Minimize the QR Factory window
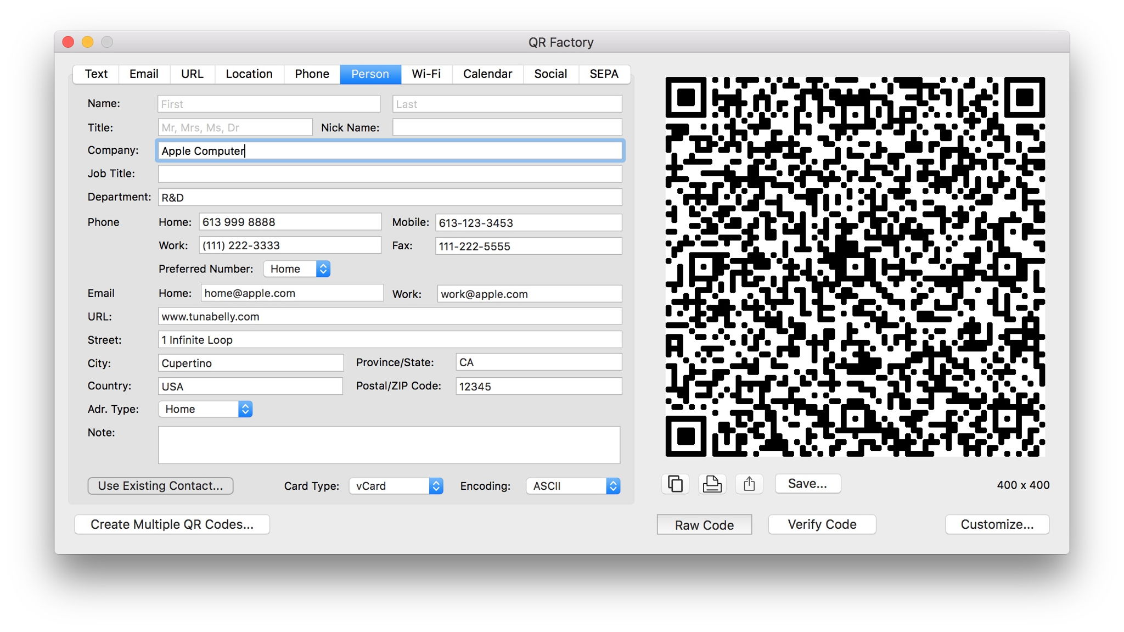Image resolution: width=1124 pixels, height=632 pixels. (88, 42)
